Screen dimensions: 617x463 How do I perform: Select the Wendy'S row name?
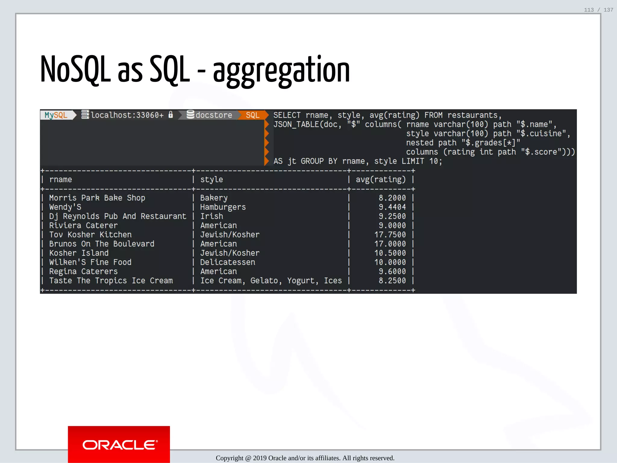coord(65,207)
